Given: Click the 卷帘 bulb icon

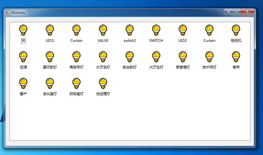Looking at the screenshot, I should coord(236,57).
